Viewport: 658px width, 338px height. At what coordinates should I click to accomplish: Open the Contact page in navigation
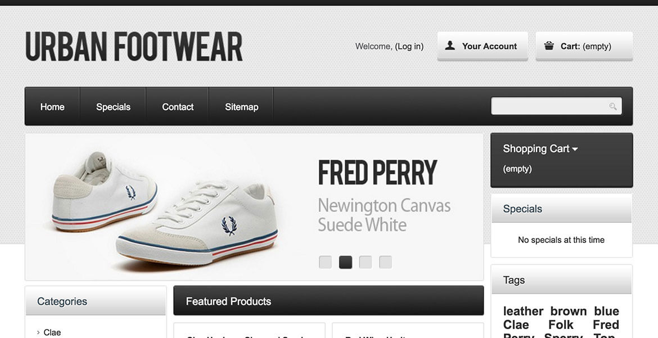click(x=178, y=107)
